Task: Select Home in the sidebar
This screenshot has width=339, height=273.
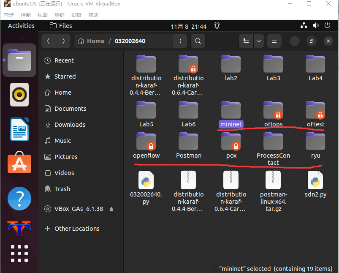Action: (81, 93)
